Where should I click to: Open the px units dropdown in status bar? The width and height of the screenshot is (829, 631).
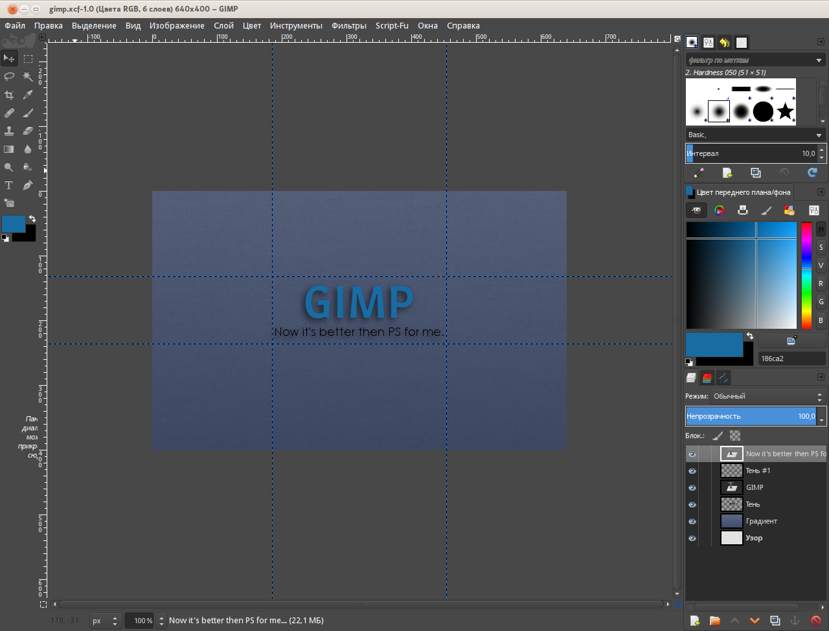(x=105, y=621)
